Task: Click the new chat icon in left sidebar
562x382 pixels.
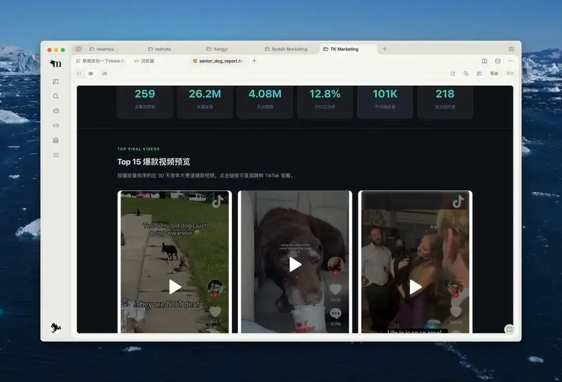Action: pyautogui.click(x=56, y=82)
